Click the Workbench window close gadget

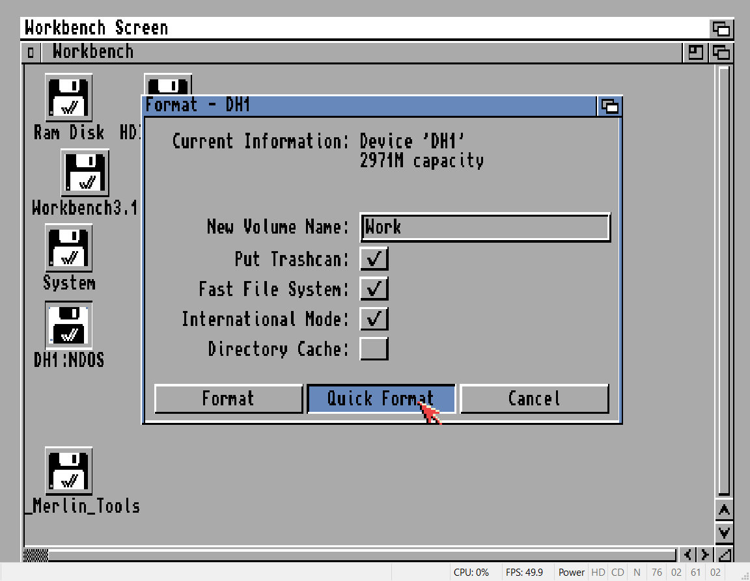pos(31,52)
